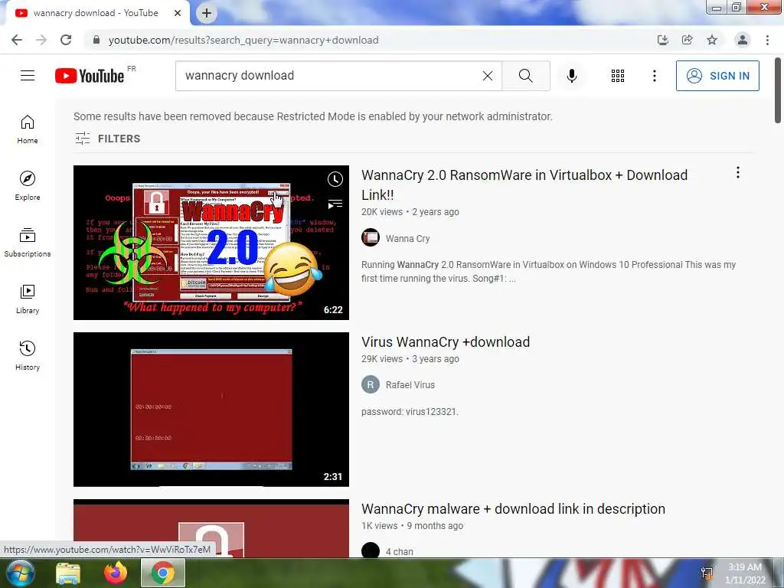This screenshot has height=588, width=784.
Task: Clear the search box with the X icon
Action: click(488, 76)
